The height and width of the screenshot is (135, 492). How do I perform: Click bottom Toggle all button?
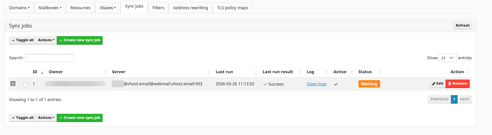point(22,118)
